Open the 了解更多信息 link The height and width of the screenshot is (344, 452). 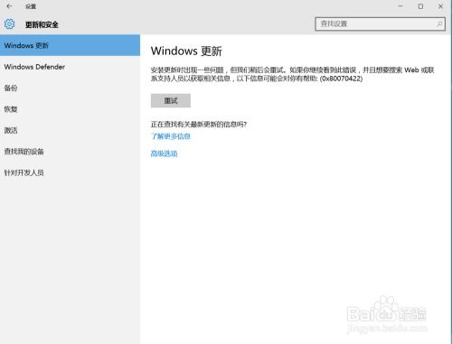click(171, 136)
